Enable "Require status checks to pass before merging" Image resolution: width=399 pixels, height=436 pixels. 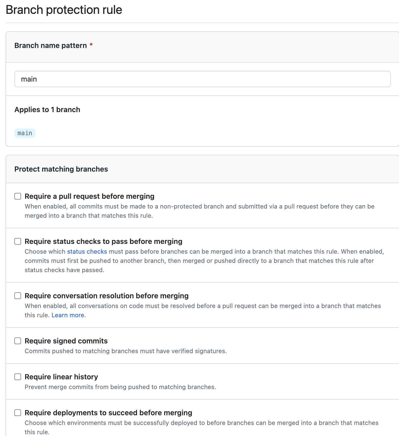[x=18, y=241]
